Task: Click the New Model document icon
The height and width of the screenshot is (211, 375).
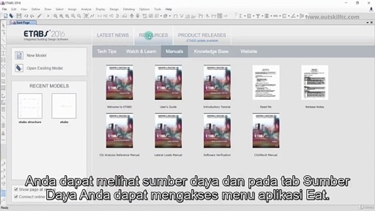Action: 19,55
